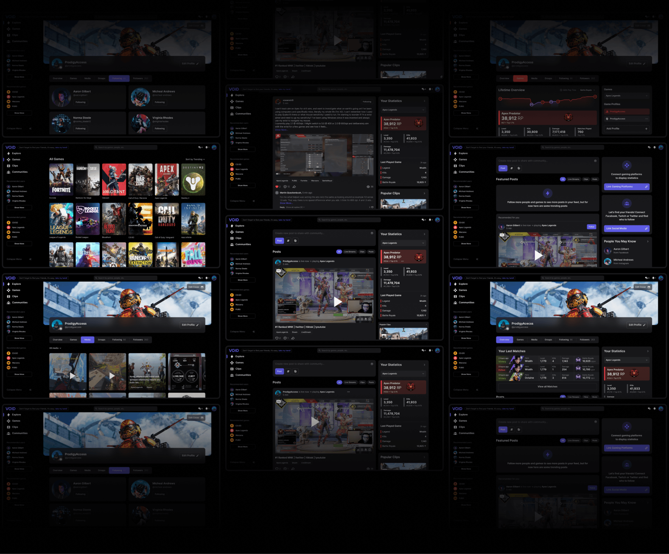
Task: Click plus icon on Add Profile row
Action: pos(646,129)
